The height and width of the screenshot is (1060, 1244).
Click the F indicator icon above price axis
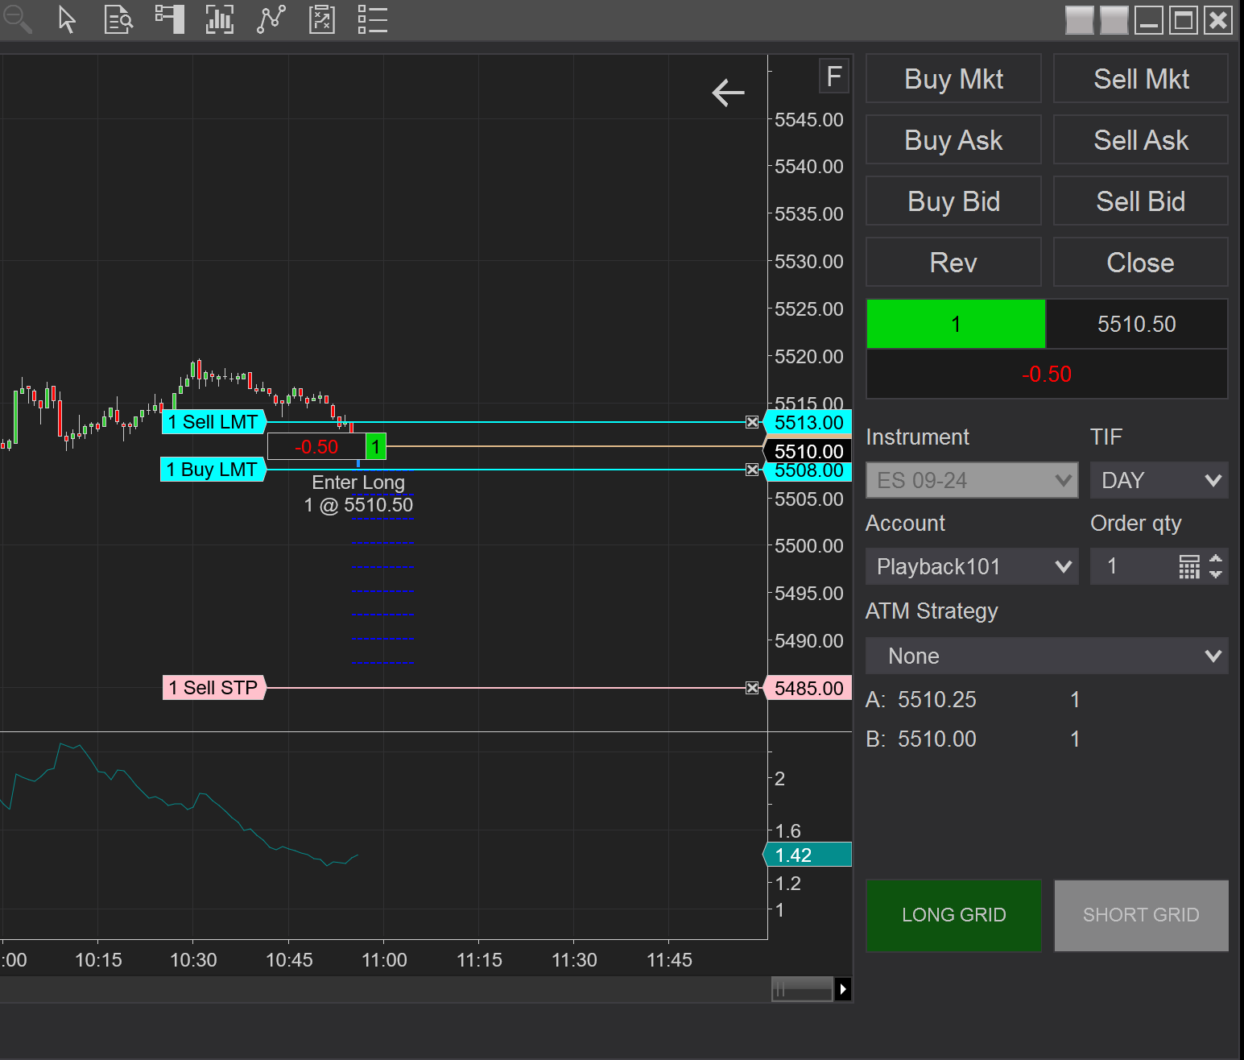(833, 76)
